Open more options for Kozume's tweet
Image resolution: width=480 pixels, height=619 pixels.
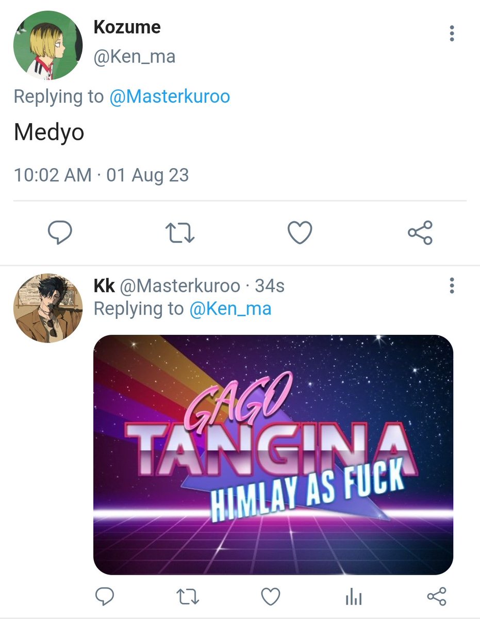452,33
